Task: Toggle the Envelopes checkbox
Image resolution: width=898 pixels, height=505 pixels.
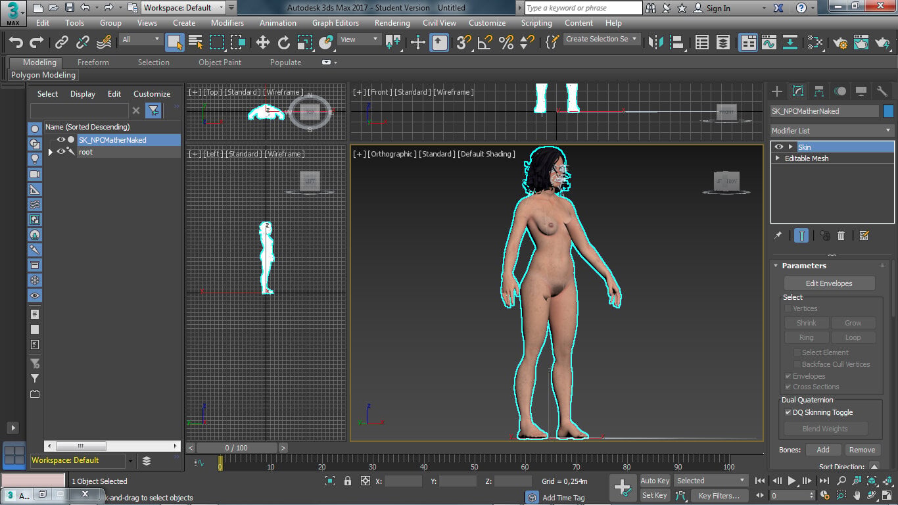Action: coord(788,376)
